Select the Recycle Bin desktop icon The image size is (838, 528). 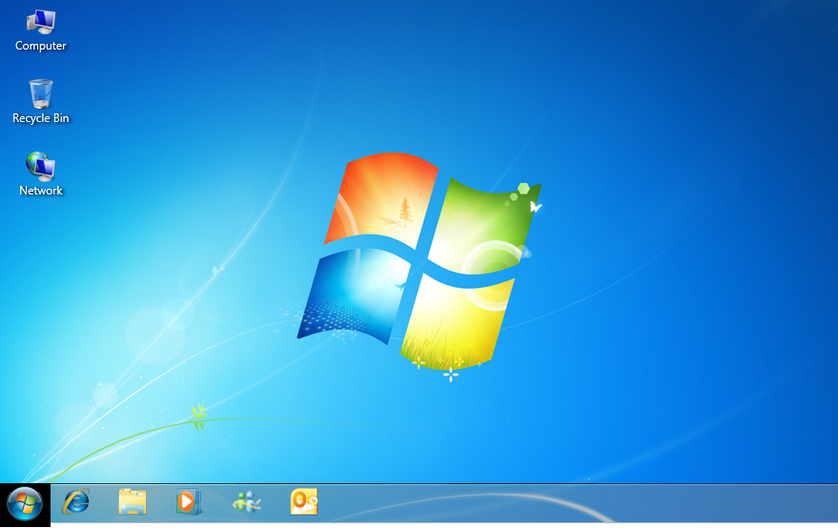click(x=41, y=93)
